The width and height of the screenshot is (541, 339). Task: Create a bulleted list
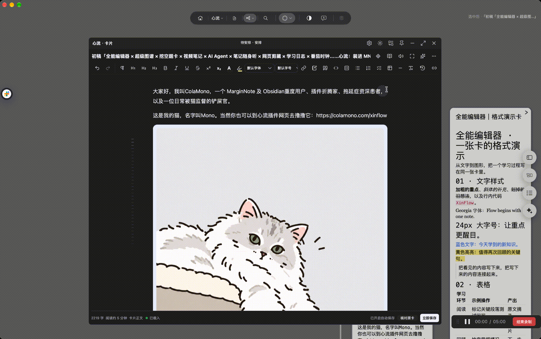[x=357, y=68]
